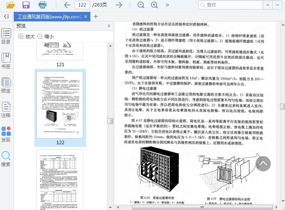Select page 122 thumbnail
The width and height of the screenshot is (285, 210).
[60, 105]
